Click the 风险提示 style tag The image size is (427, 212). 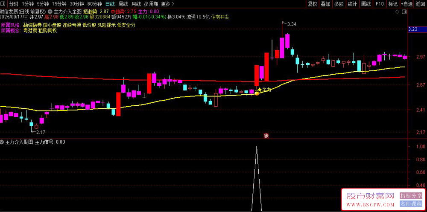[106, 25]
